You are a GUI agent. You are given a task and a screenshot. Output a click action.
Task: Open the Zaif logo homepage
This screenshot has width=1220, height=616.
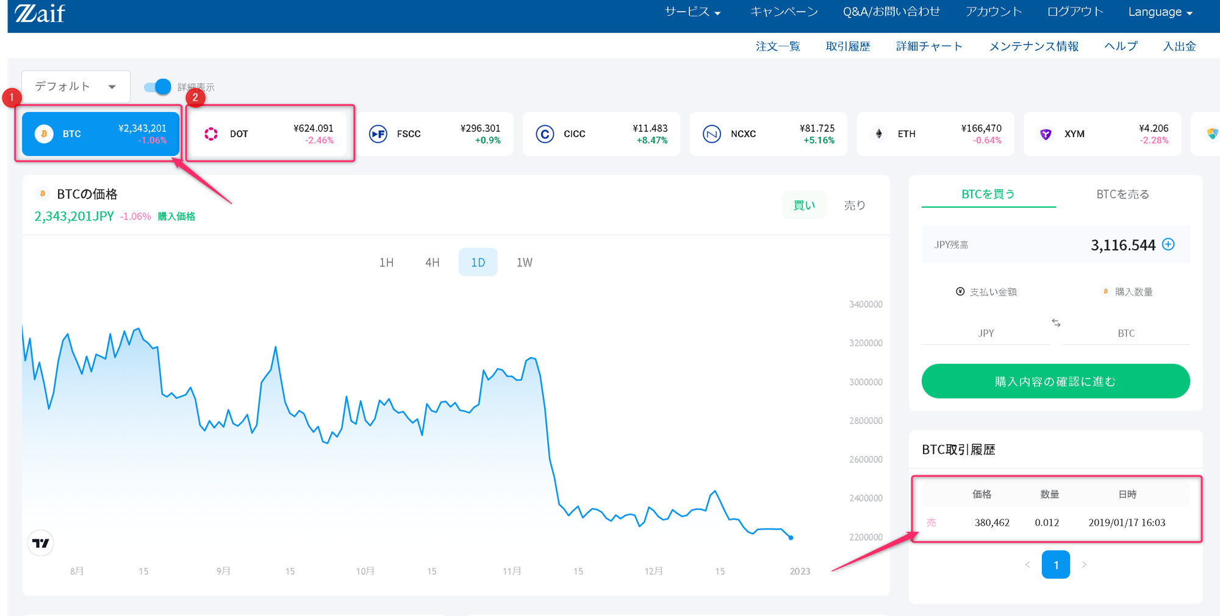coord(40,13)
